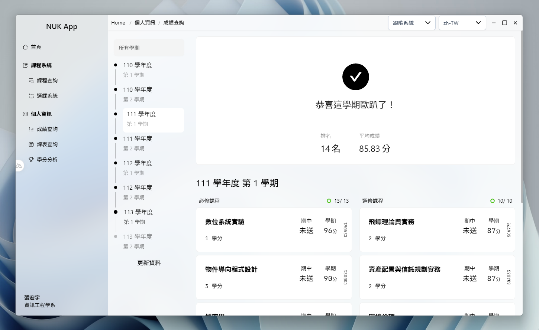Click Home in the breadcrumb trail
539x330 pixels.
(x=118, y=23)
